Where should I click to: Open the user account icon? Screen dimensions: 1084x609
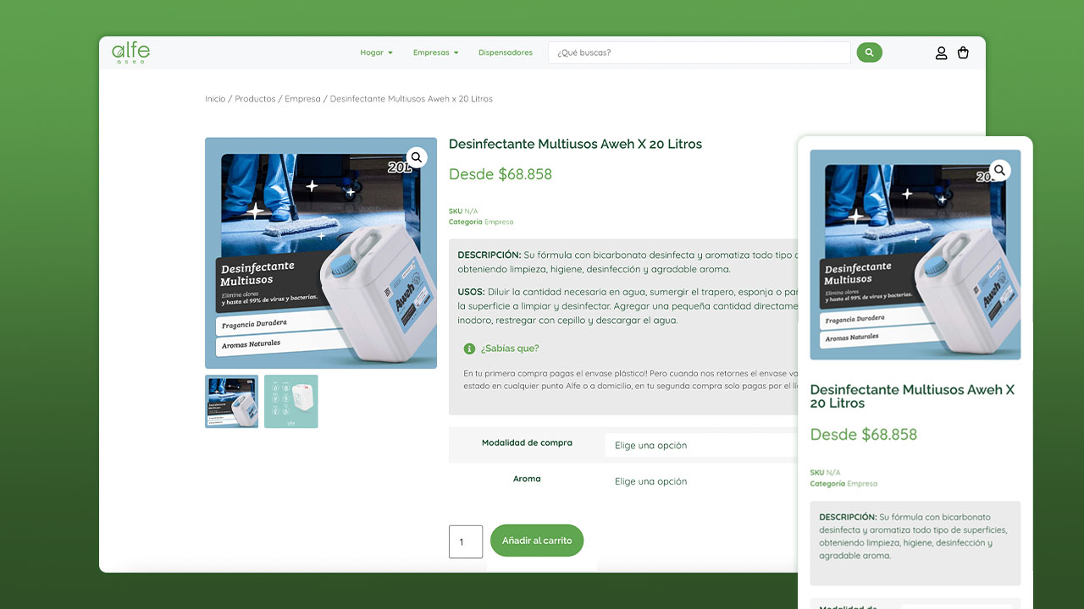click(941, 52)
